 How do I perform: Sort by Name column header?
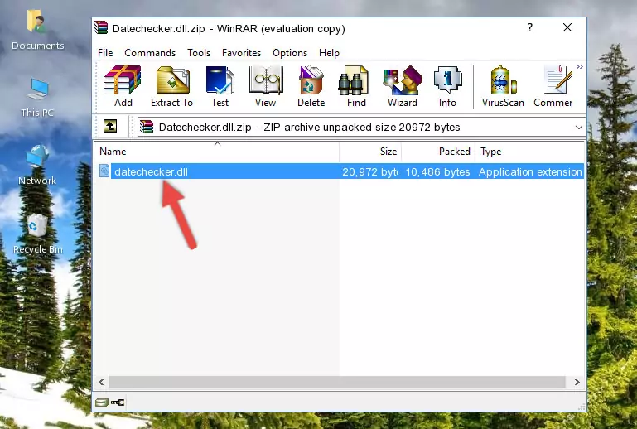tap(217, 152)
